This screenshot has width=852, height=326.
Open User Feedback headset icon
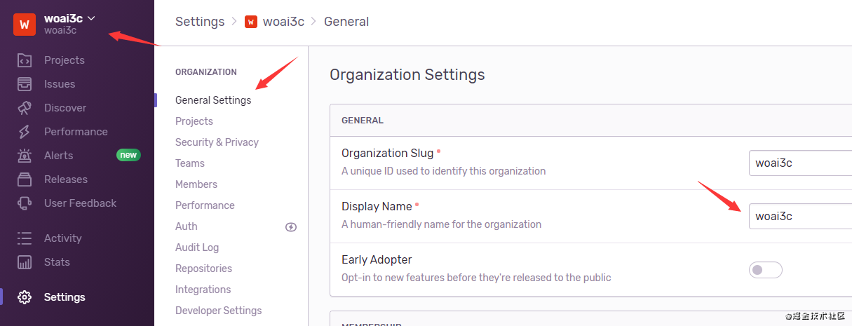coord(25,203)
